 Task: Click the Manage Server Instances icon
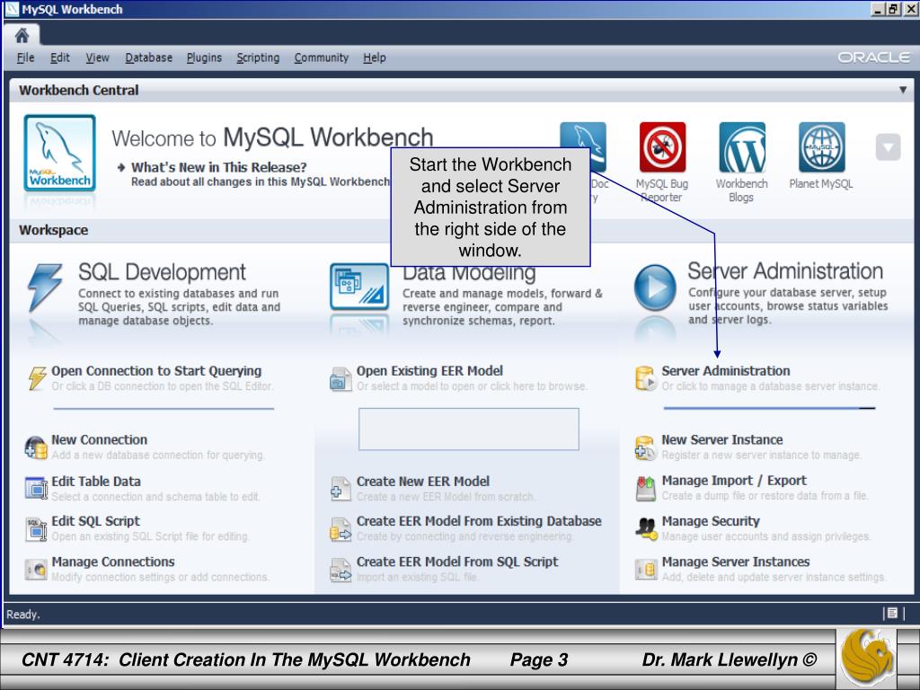[646, 569]
